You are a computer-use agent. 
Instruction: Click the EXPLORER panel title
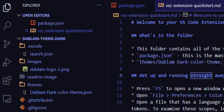(31, 5)
